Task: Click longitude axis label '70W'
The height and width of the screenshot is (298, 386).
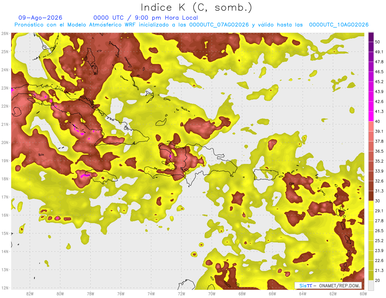Action: point(212,294)
